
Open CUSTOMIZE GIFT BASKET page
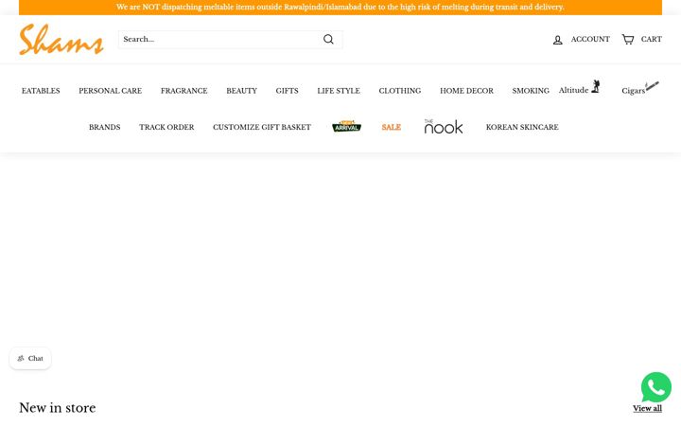(262, 128)
